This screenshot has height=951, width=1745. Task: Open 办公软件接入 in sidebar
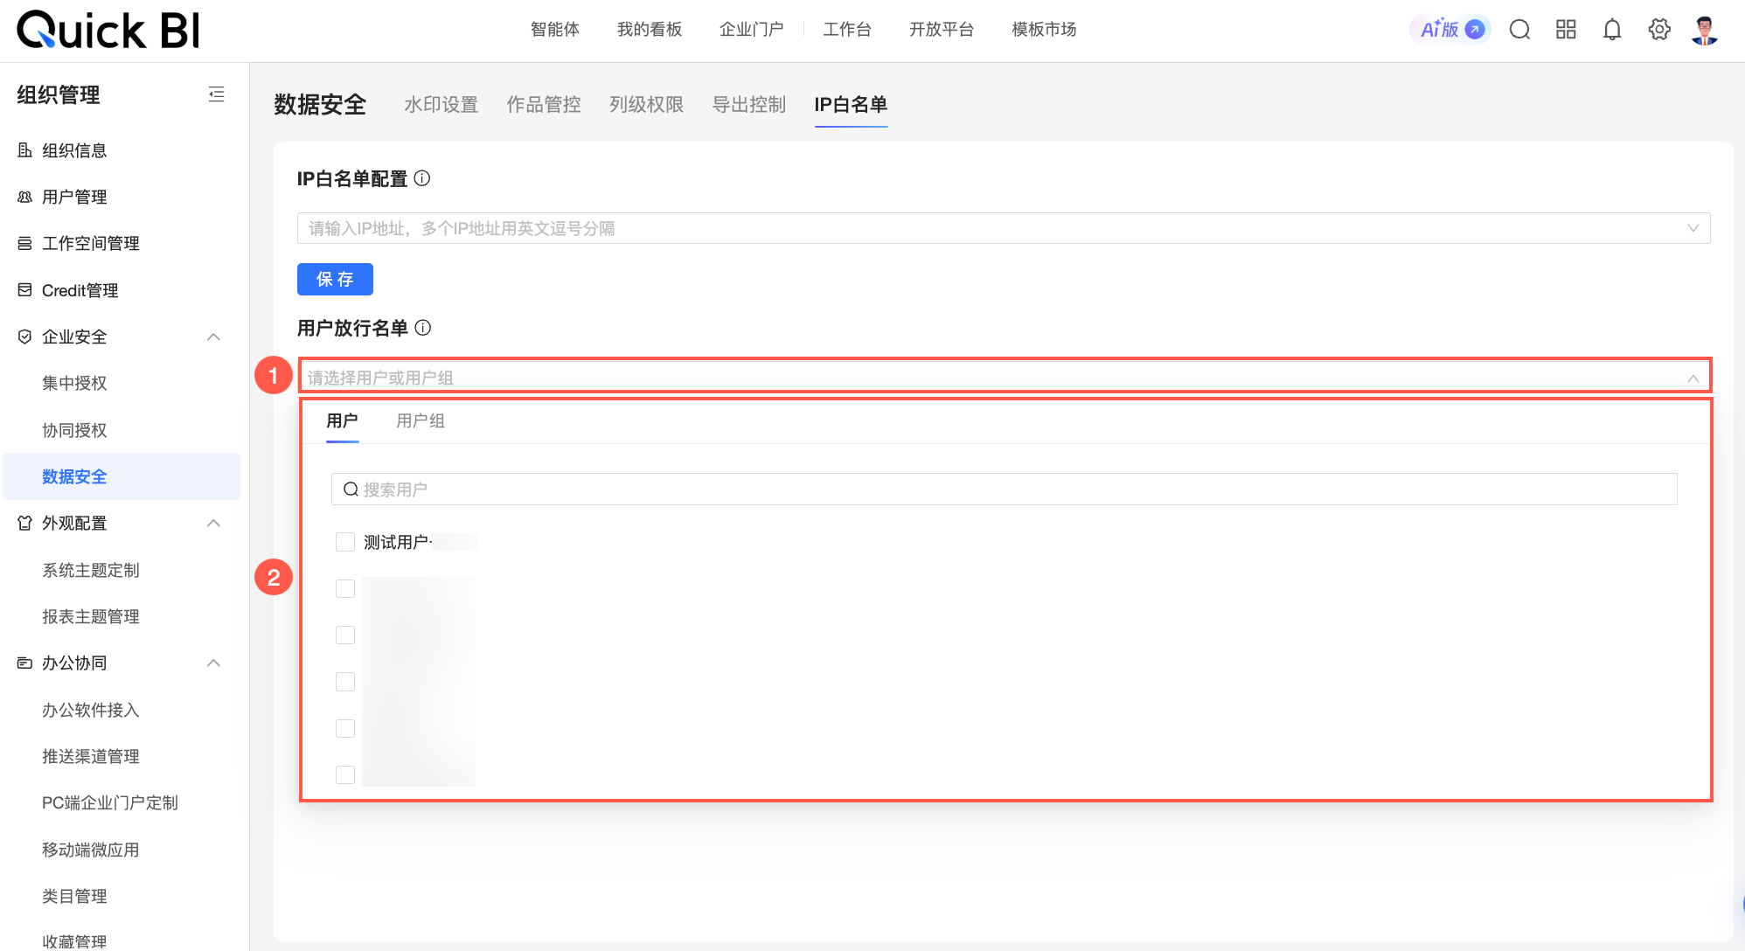coord(91,710)
